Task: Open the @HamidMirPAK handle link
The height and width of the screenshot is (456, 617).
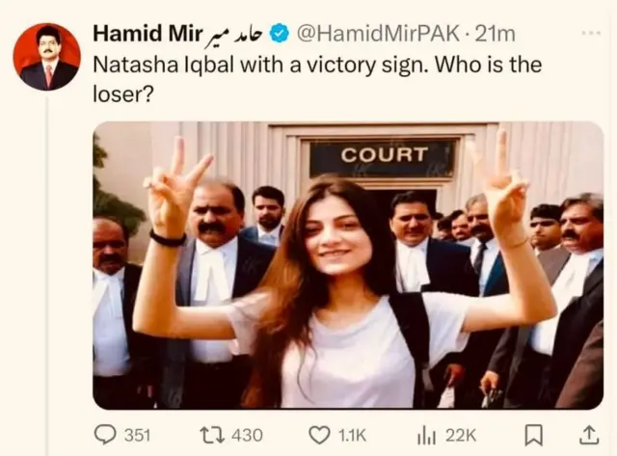Action: point(378,34)
